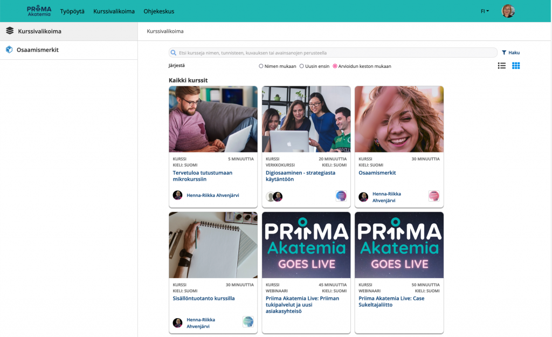This screenshot has height=337, width=552.
Task: Open course Tervetuloa tutustumaan mikrokurssiin
Action: (x=203, y=176)
